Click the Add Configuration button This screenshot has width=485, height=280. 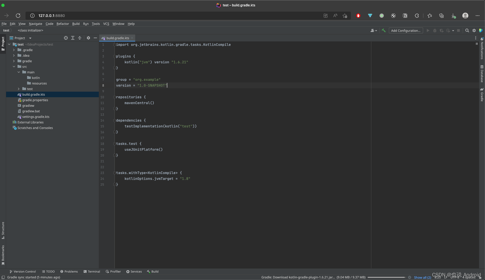(406, 30)
